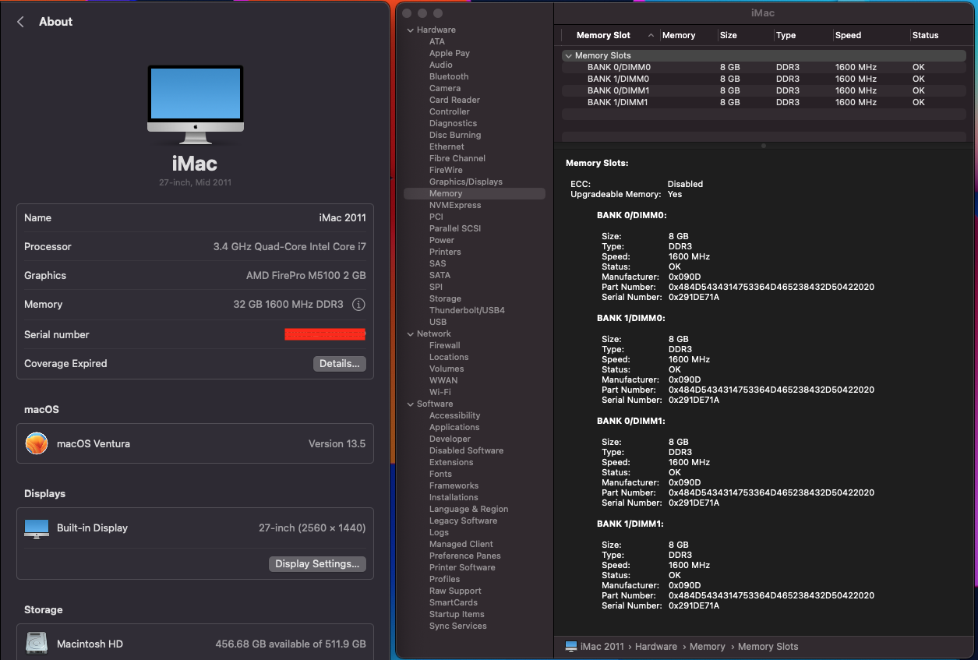Image resolution: width=978 pixels, height=660 pixels.
Task: Select PCI in sidebar
Action: tap(436, 217)
